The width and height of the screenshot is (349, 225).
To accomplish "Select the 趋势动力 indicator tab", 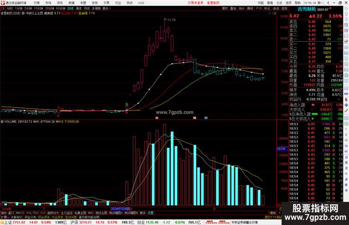I will 53,213.
